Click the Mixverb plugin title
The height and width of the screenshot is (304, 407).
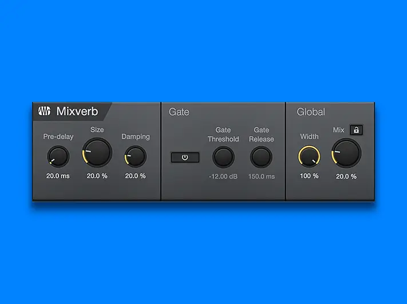point(77,111)
